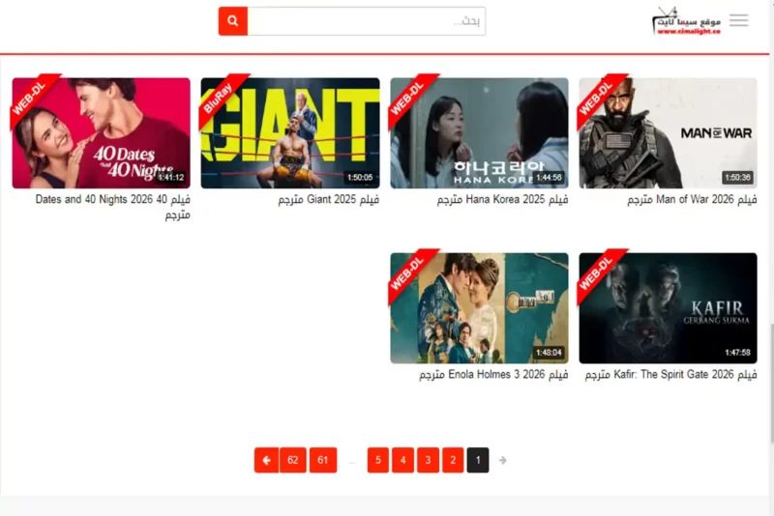Open the Hana Korea movie thumbnail
Image resolution: width=774 pixels, height=516 pixels.
point(479,133)
